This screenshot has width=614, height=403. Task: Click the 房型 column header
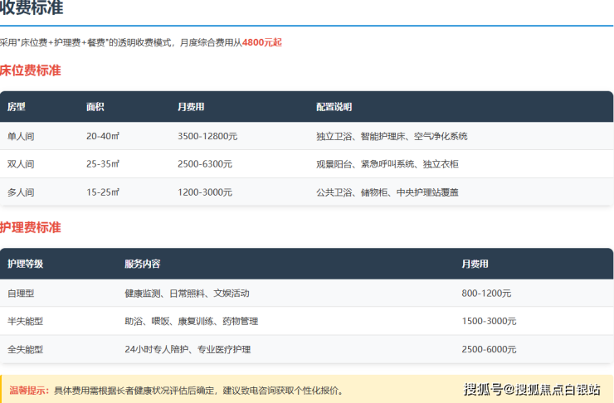coord(17,107)
